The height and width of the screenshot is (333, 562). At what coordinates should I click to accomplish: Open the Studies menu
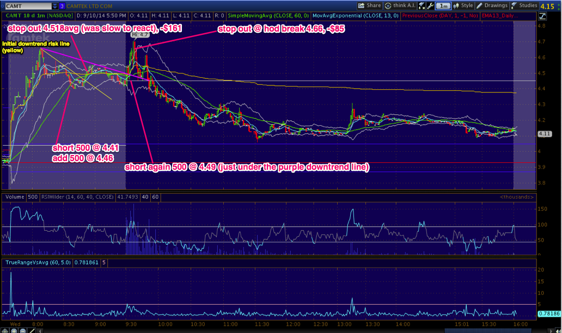click(523, 5)
